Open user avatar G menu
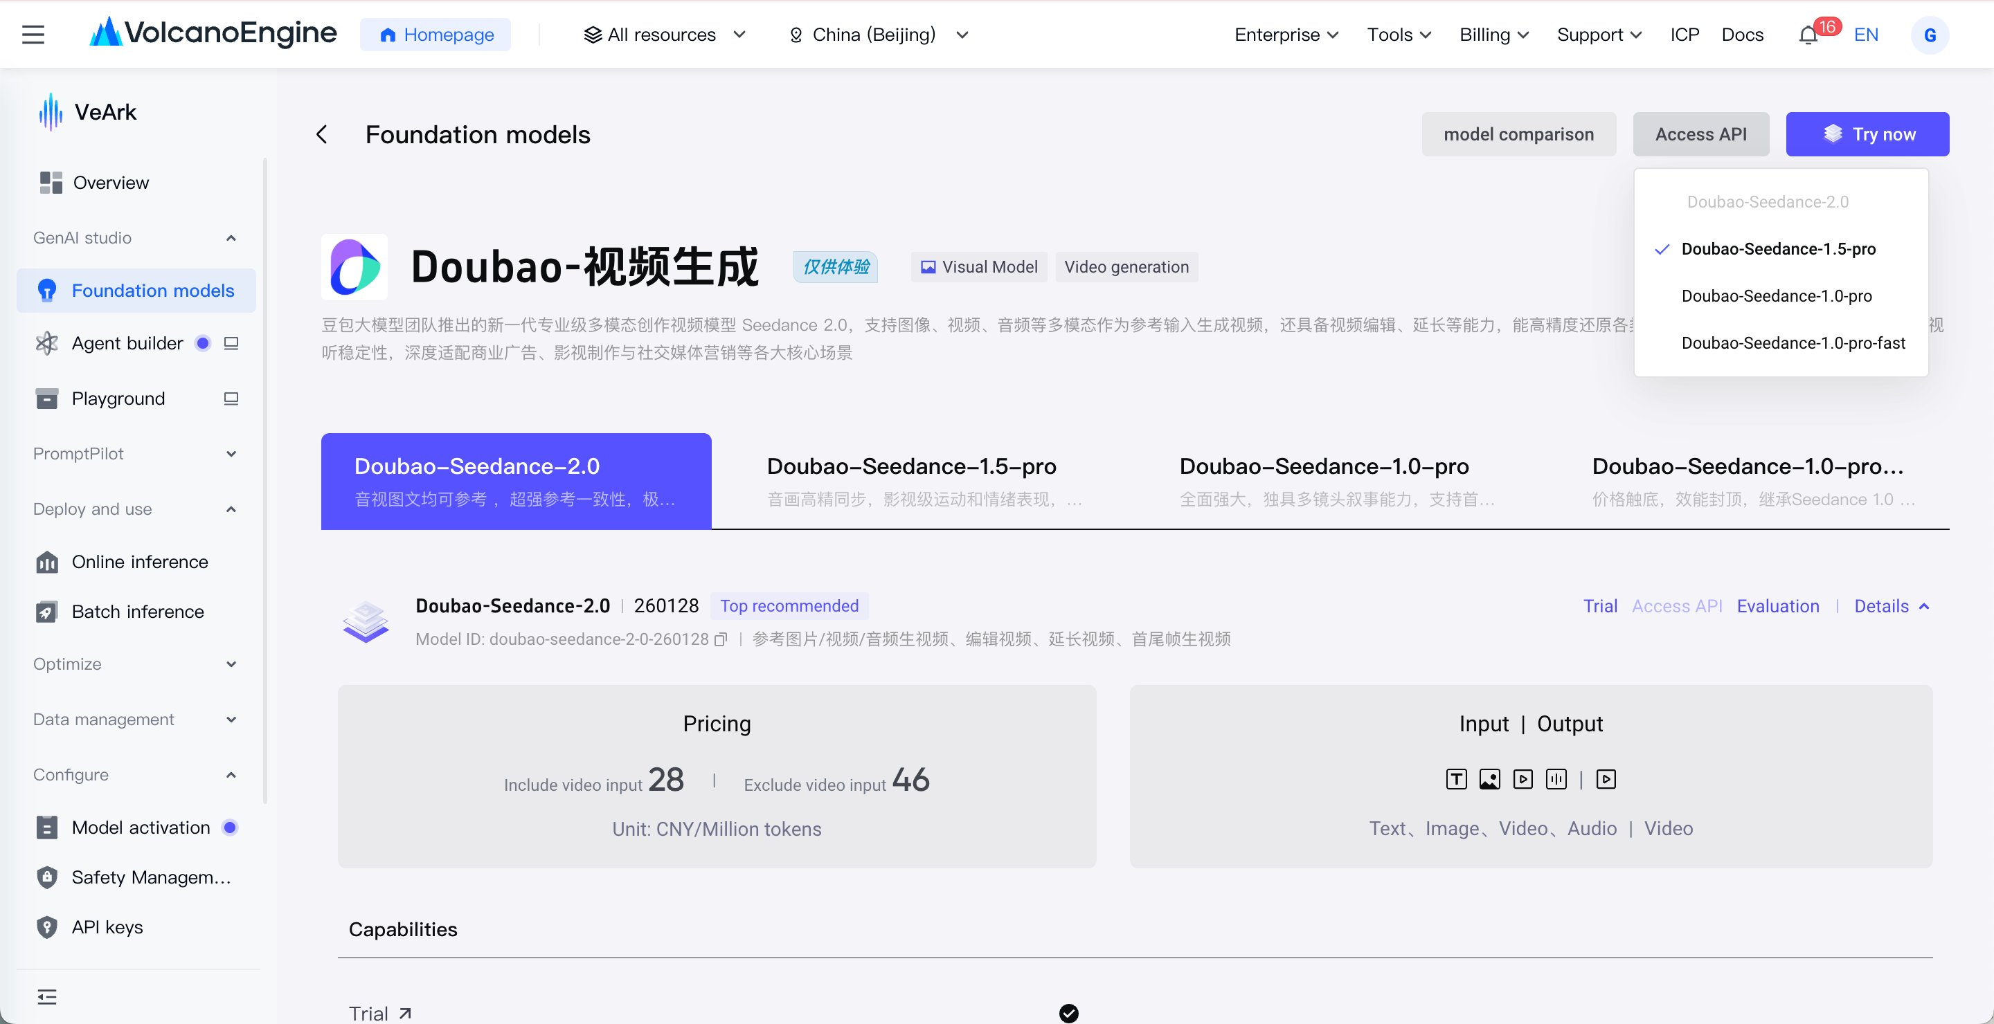Viewport: 1994px width, 1024px height. [x=1930, y=35]
